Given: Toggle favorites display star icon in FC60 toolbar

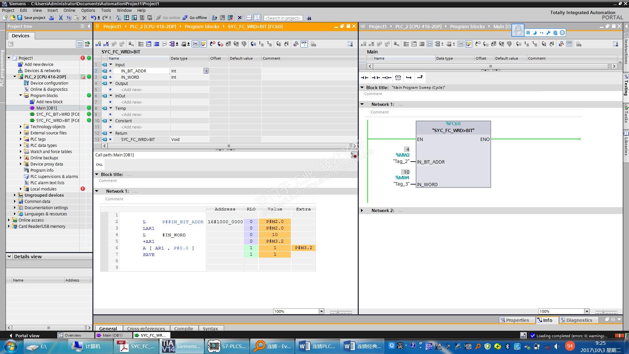Looking at the screenshot, I should click(x=203, y=44).
